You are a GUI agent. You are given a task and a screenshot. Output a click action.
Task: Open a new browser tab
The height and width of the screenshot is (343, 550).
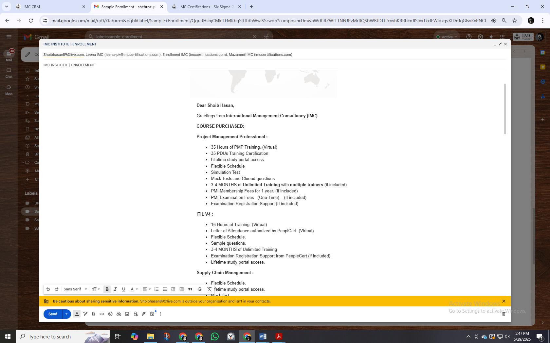pyautogui.click(x=251, y=7)
